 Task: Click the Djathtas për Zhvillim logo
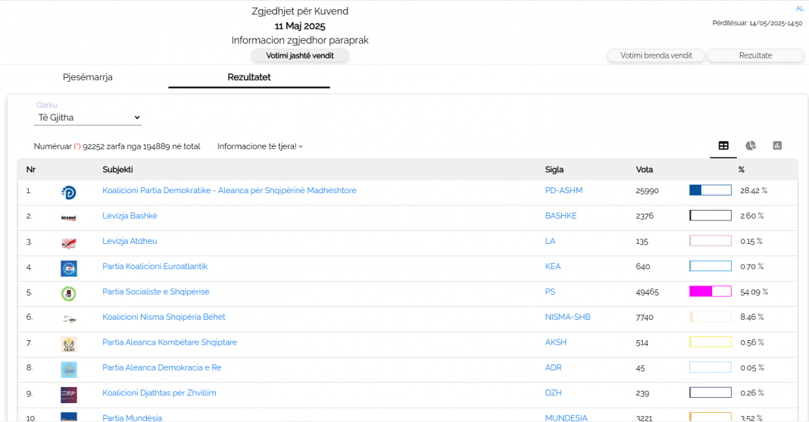69,395
